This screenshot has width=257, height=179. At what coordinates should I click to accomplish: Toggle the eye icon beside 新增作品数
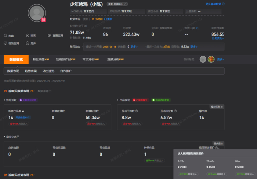(23, 111)
